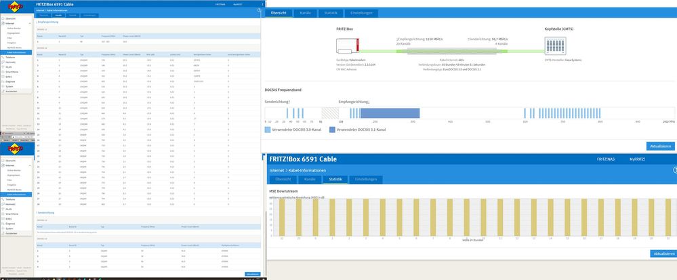
Task: Click the Assistenten icon in the upper sidebar
Action: pos(3,91)
